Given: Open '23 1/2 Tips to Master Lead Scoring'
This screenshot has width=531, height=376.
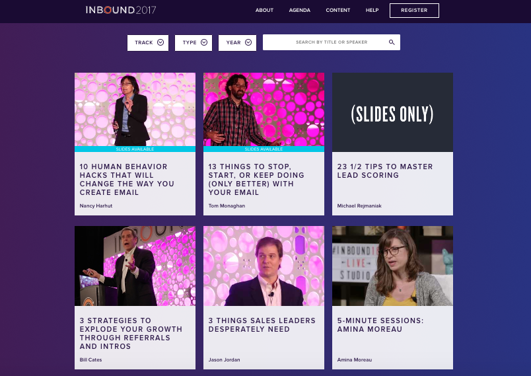Looking at the screenshot, I should point(385,170).
